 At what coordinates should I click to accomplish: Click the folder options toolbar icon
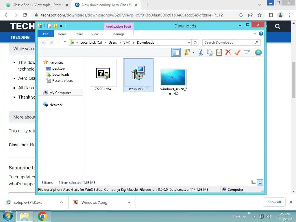point(187,52)
